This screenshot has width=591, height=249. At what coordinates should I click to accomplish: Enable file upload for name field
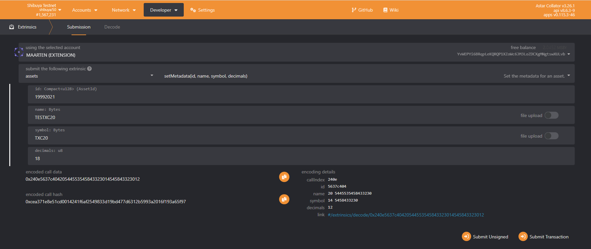coord(551,115)
